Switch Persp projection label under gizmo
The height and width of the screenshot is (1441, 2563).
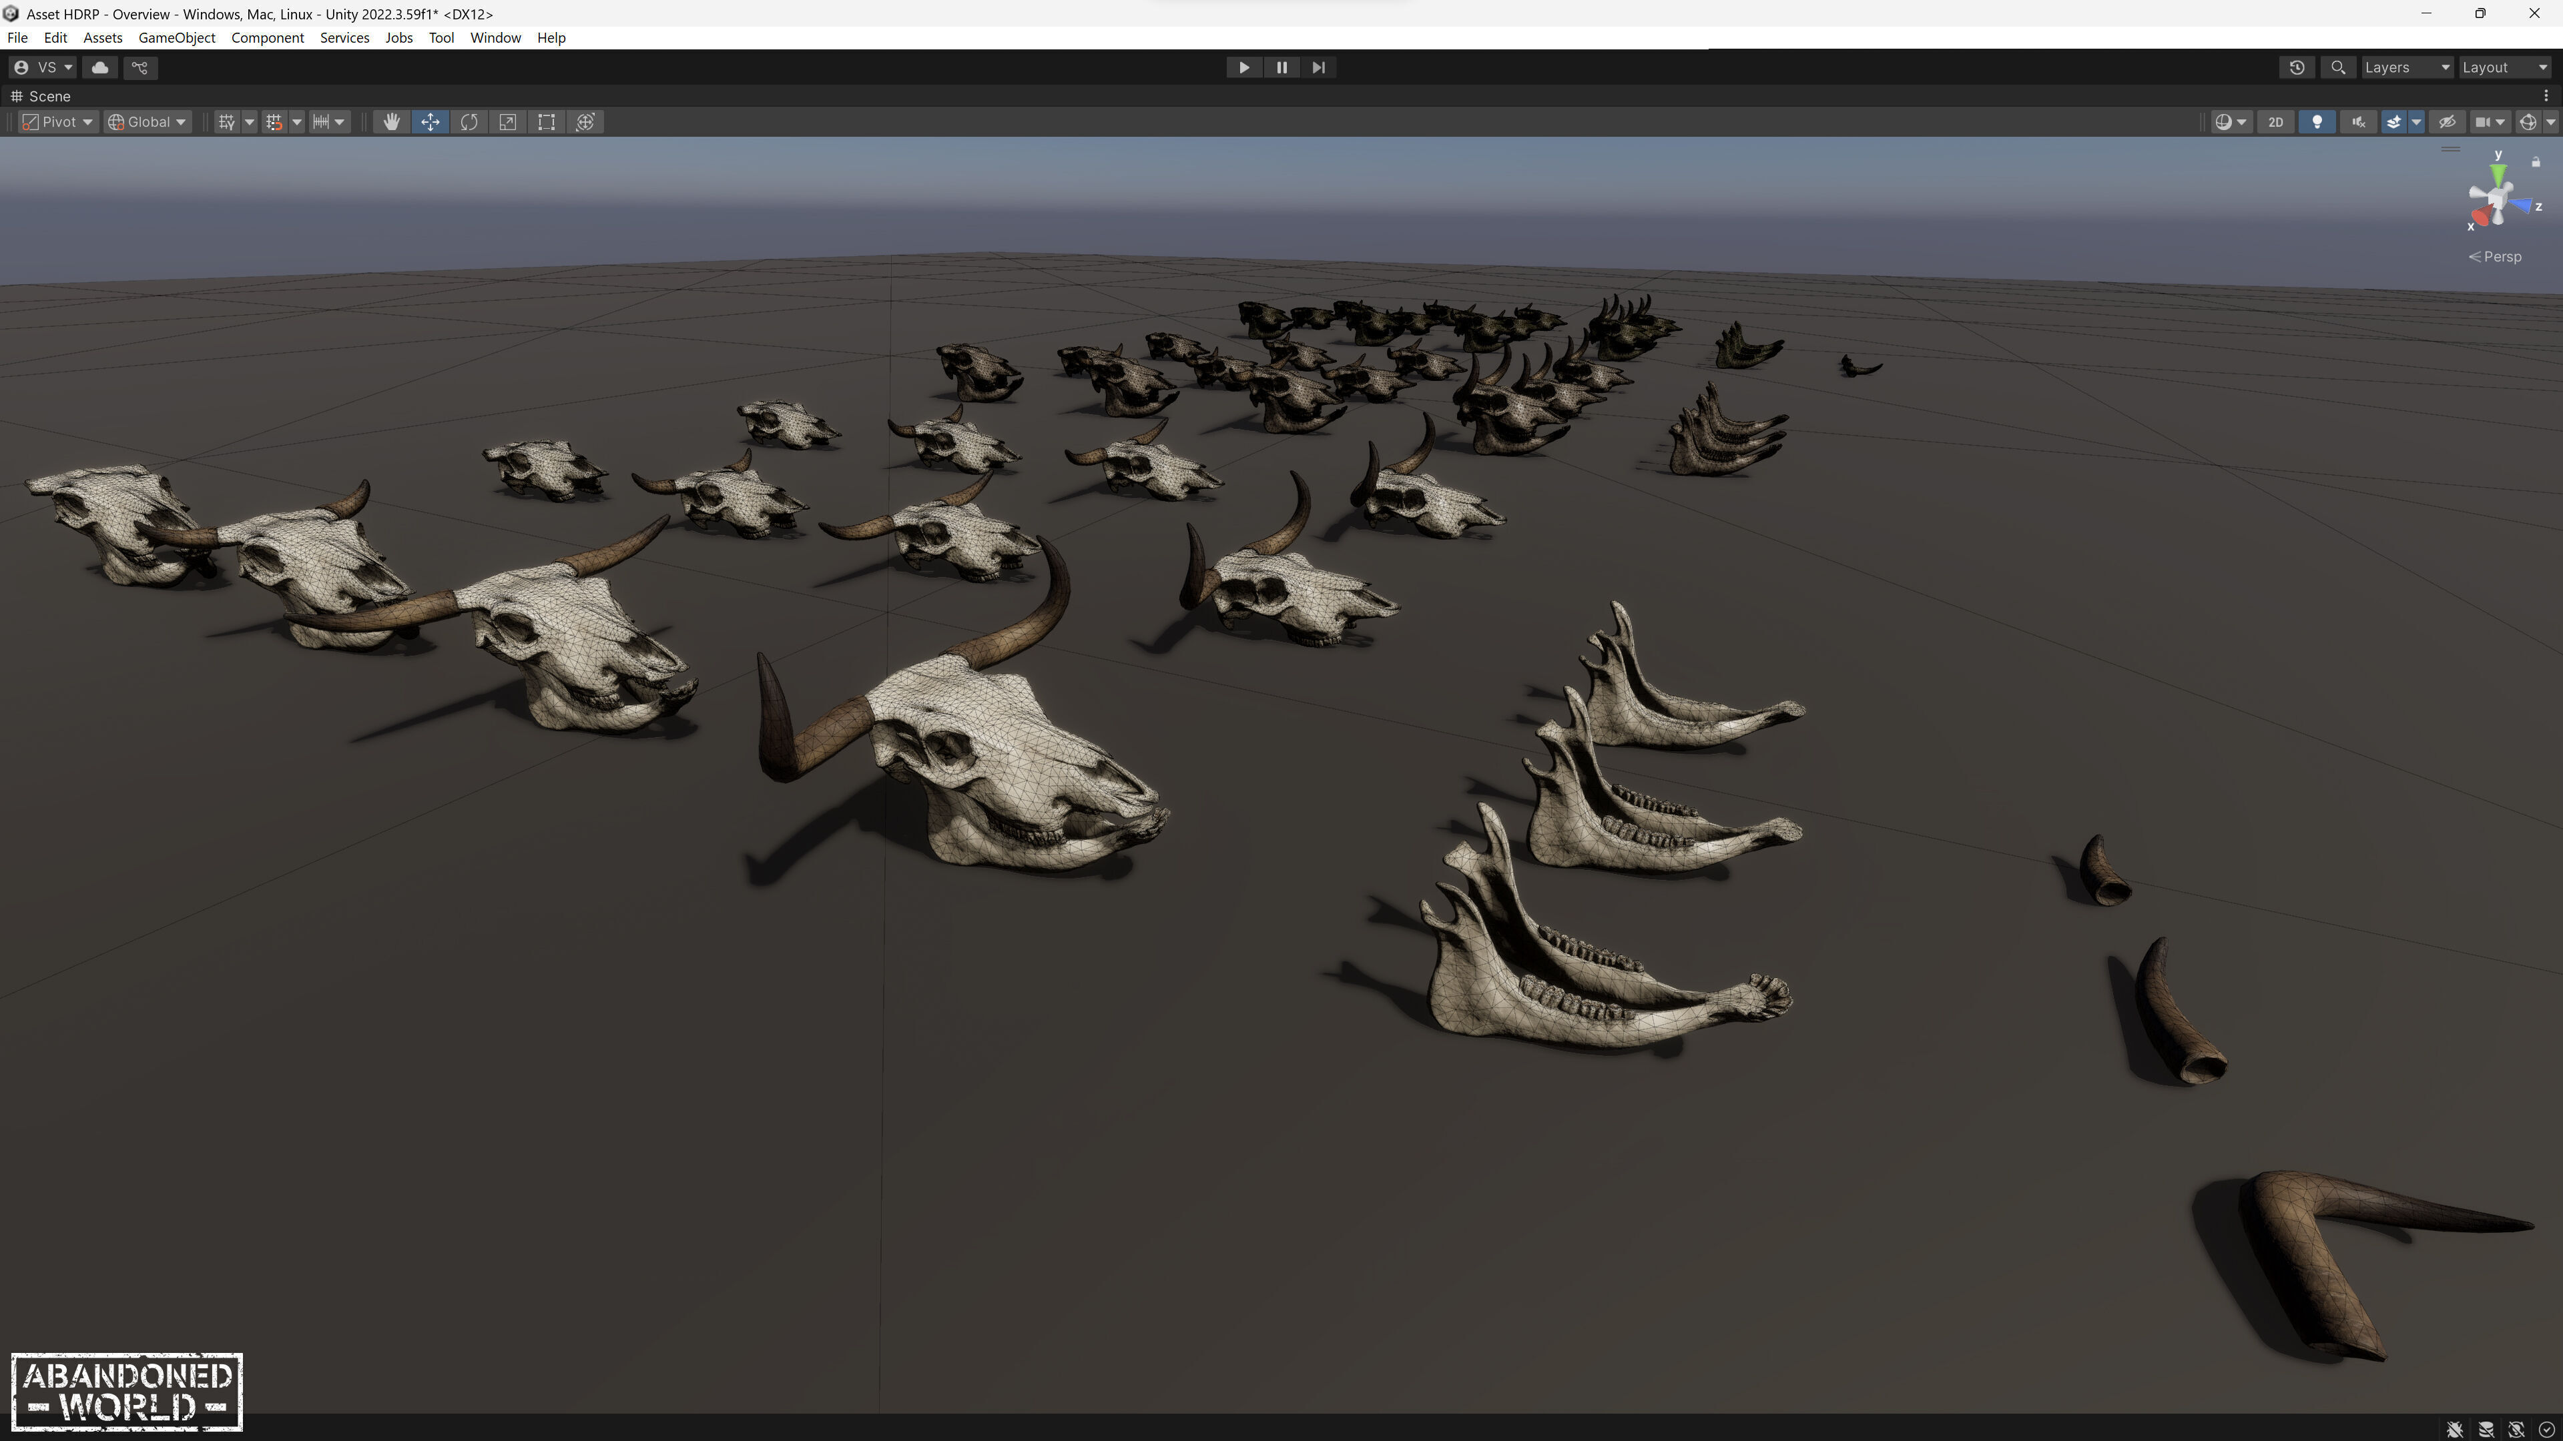coord(2496,257)
